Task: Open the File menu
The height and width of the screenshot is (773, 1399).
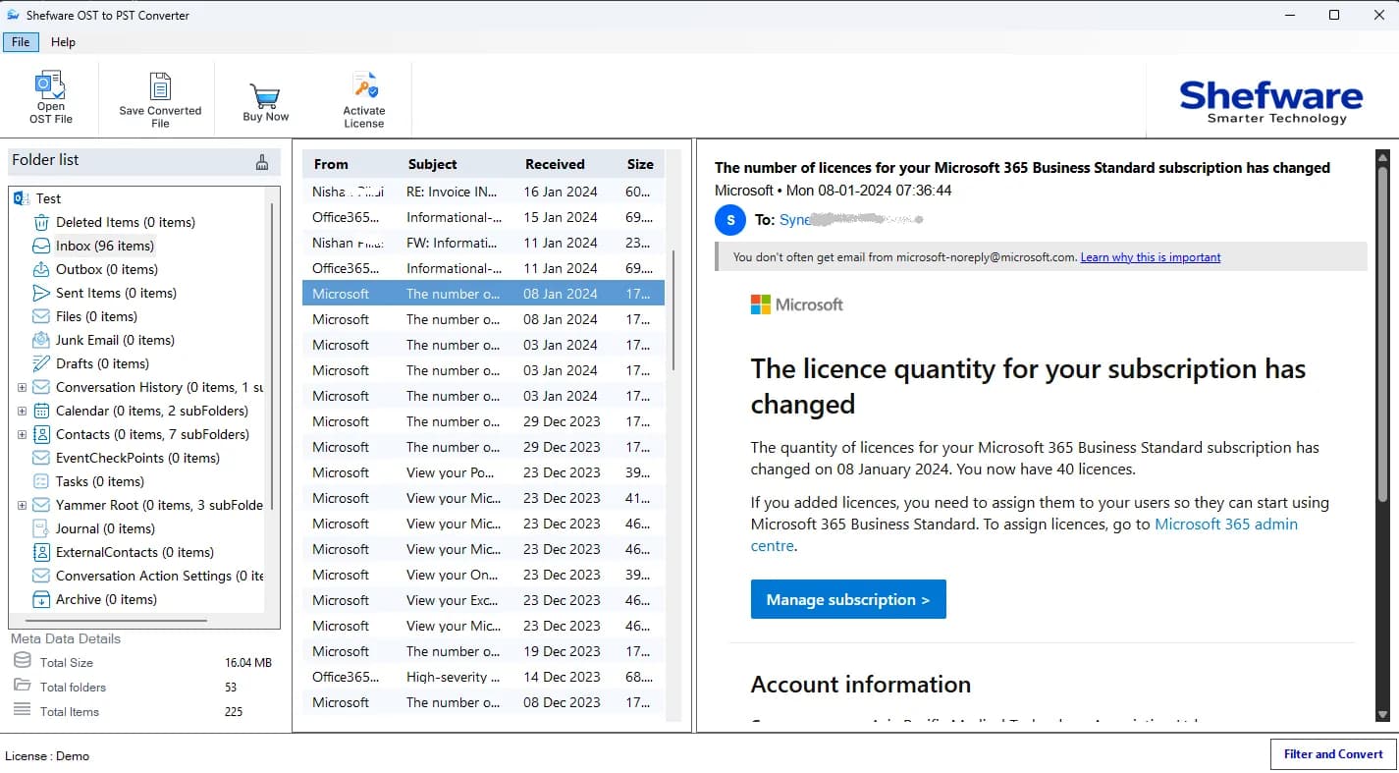Action: pyautogui.click(x=21, y=42)
